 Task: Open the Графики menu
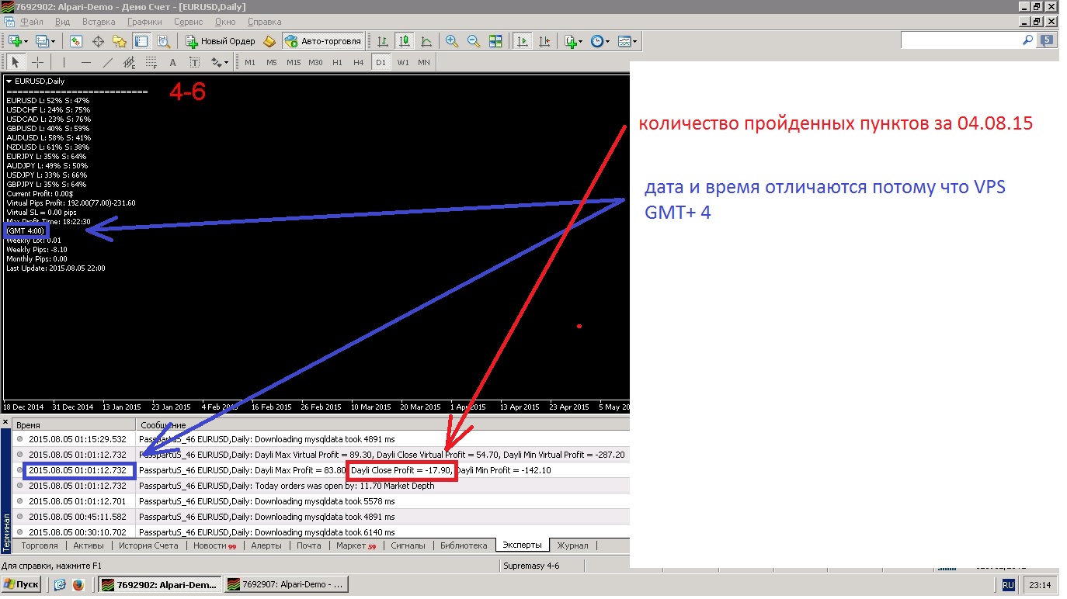pyautogui.click(x=144, y=23)
